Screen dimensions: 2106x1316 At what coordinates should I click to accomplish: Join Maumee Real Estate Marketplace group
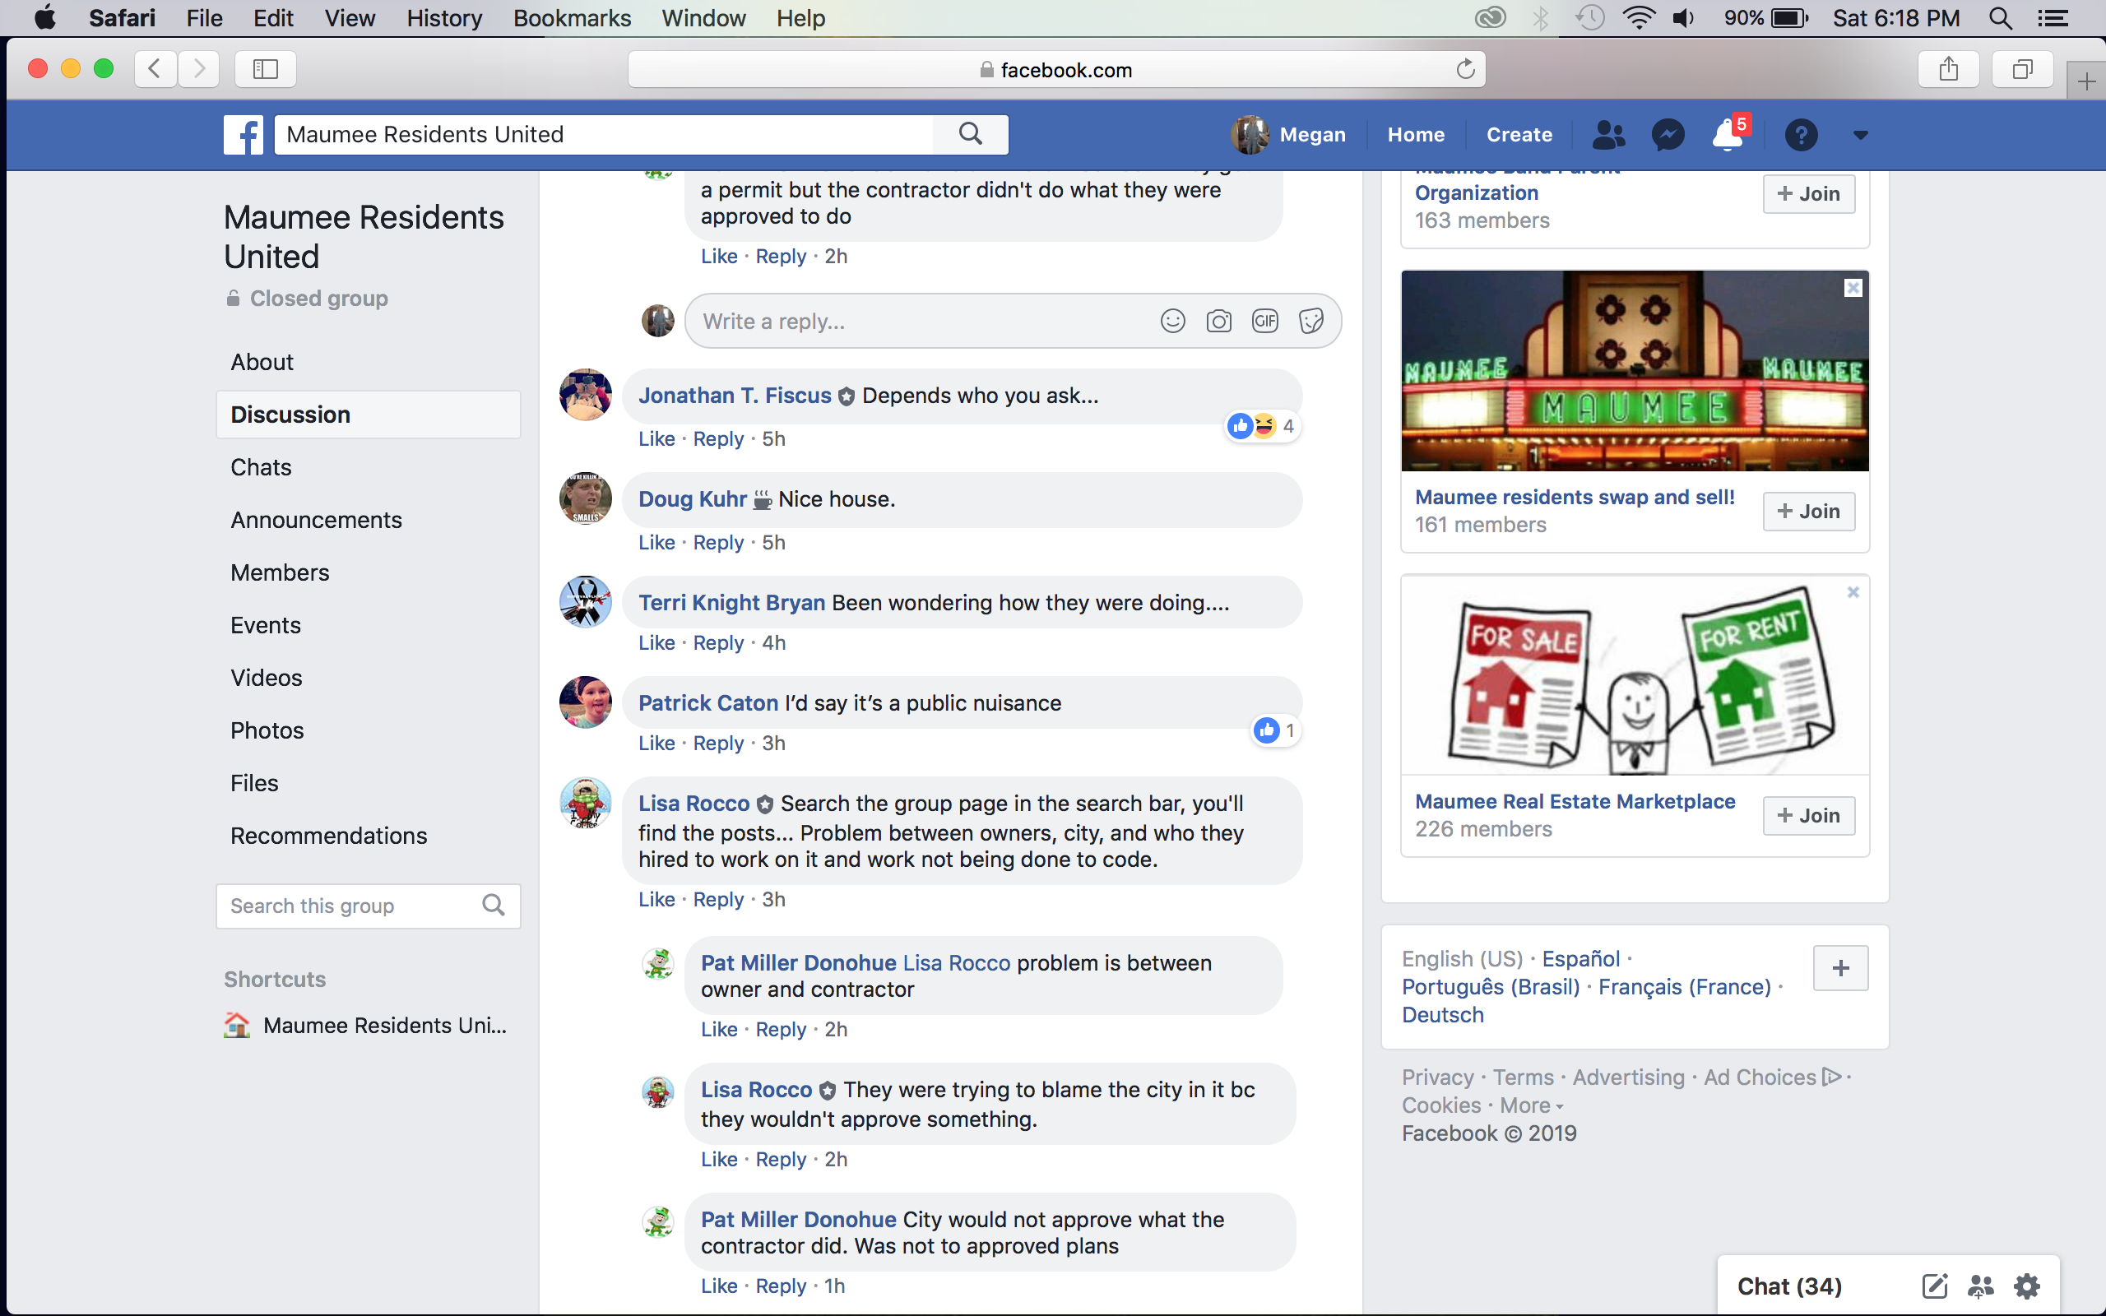[1808, 816]
